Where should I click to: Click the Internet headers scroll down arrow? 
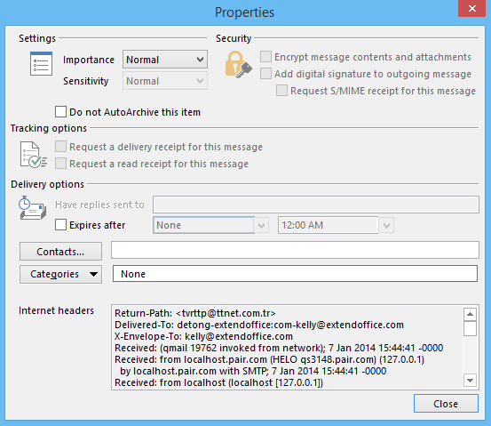click(470, 381)
